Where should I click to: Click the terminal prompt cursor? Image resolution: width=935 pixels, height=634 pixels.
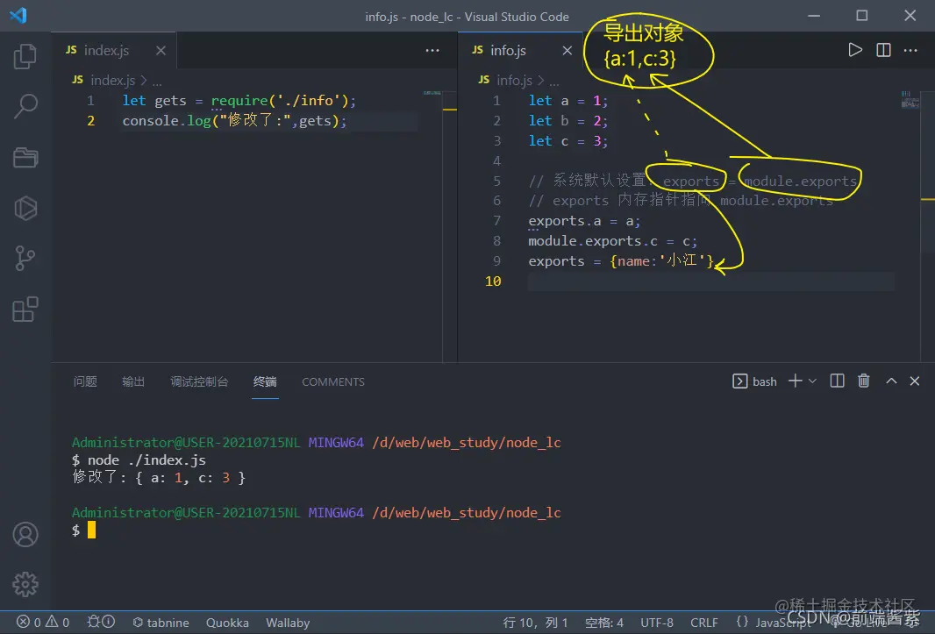pos(91,530)
